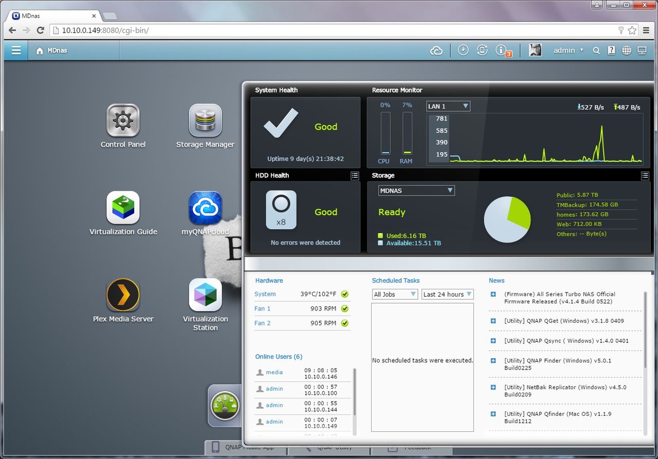Open the language globe icon
The image size is (658, 459).
[627, 50]
